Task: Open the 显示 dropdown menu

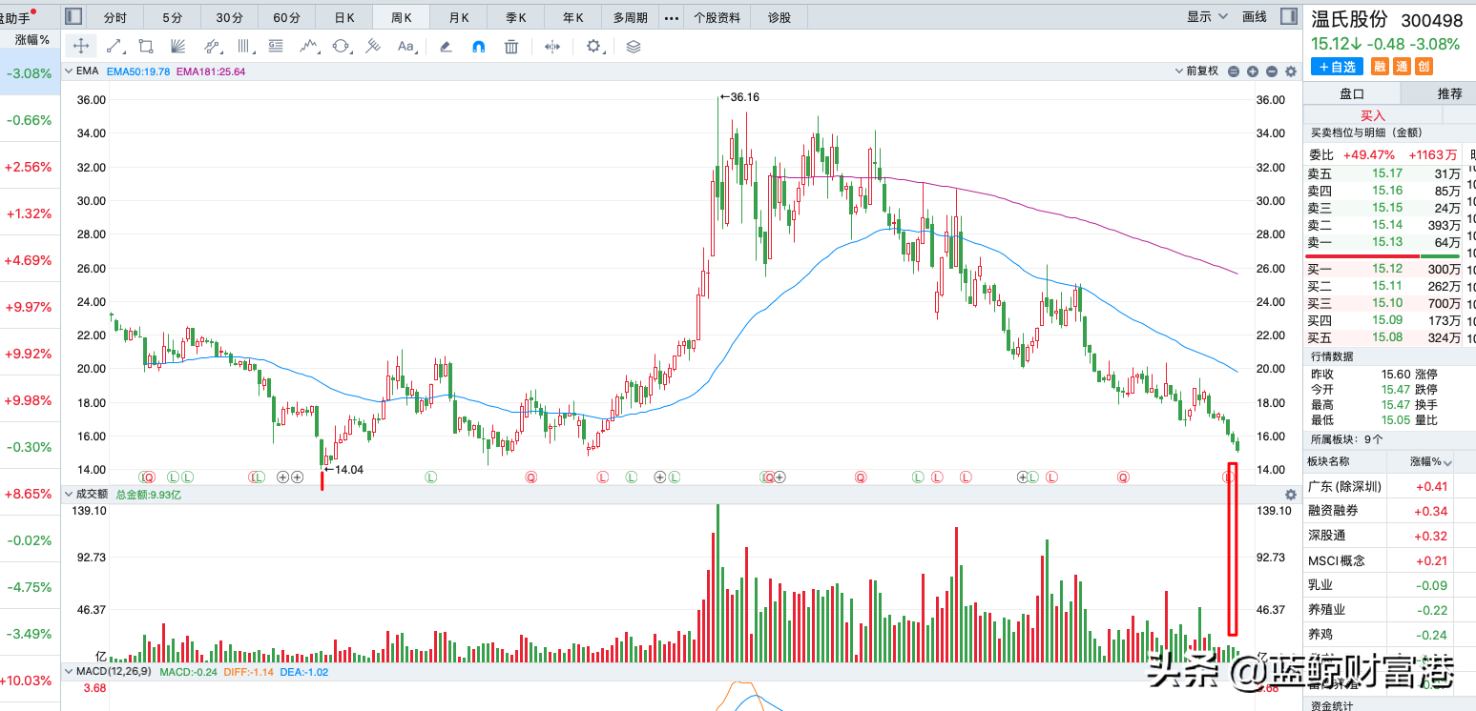Action: click(1206, 16)
